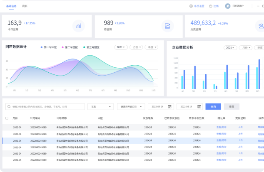
Task: Switch to the 基础报表 tab
Action: click(12, 6)
